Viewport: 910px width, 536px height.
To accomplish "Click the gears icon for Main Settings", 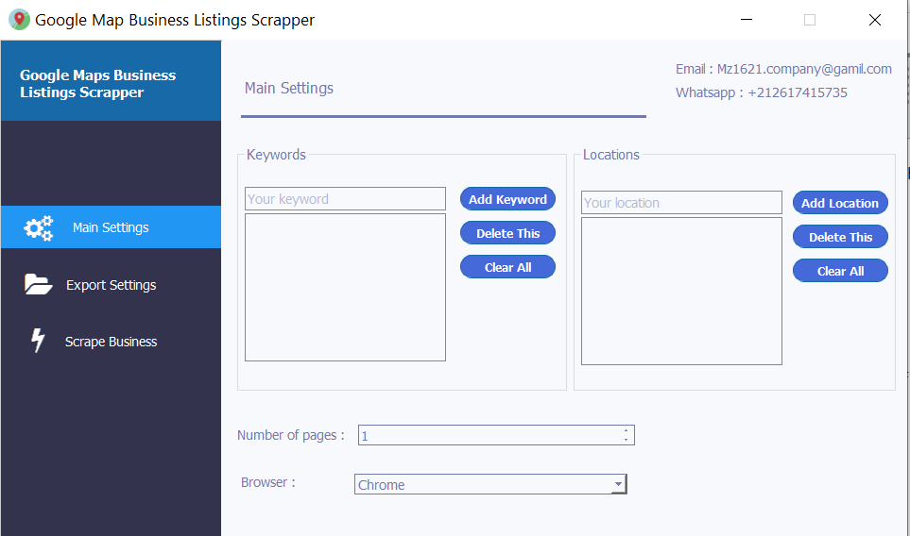I will click(x=39, y=228).
